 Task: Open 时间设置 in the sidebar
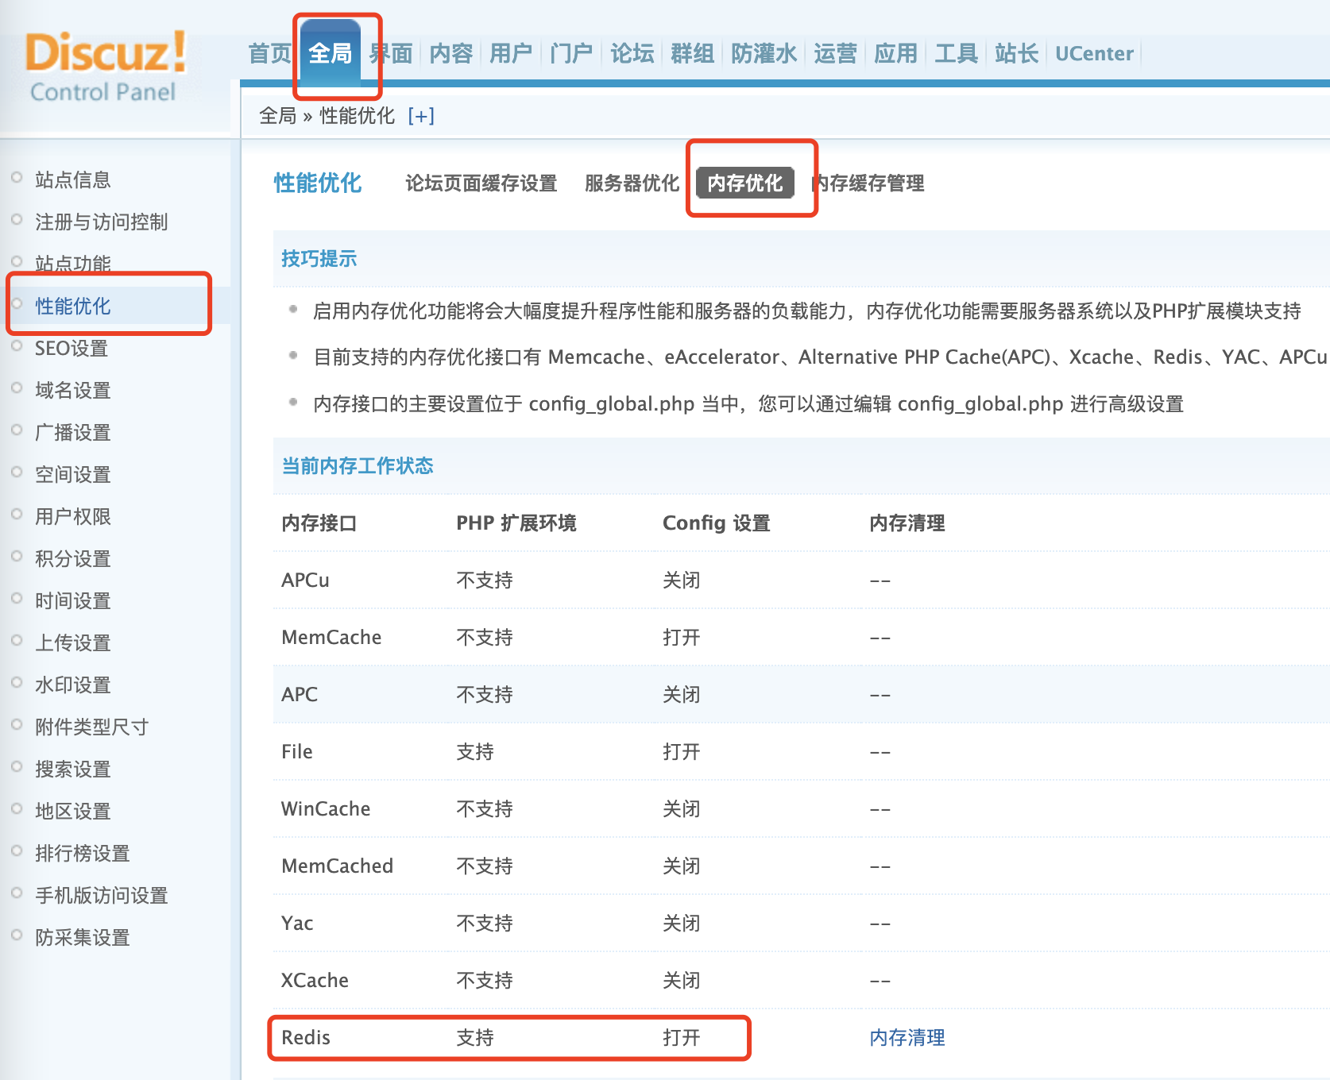coord(73,600)
